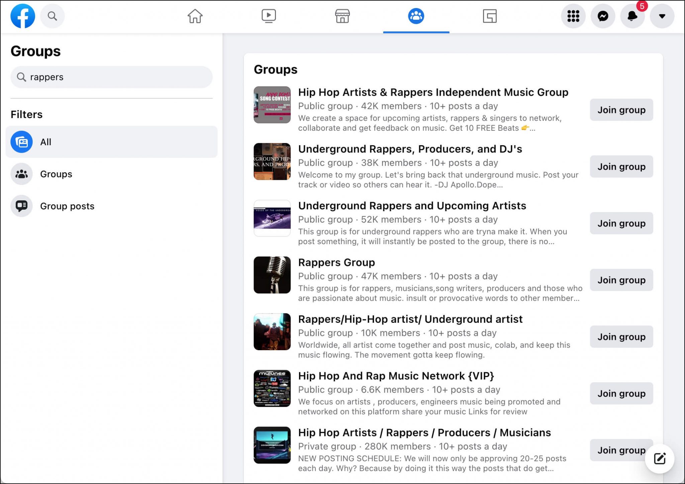Click the search magnifier icon
This screenshot has height=484, width=685.
pos(52,16)
